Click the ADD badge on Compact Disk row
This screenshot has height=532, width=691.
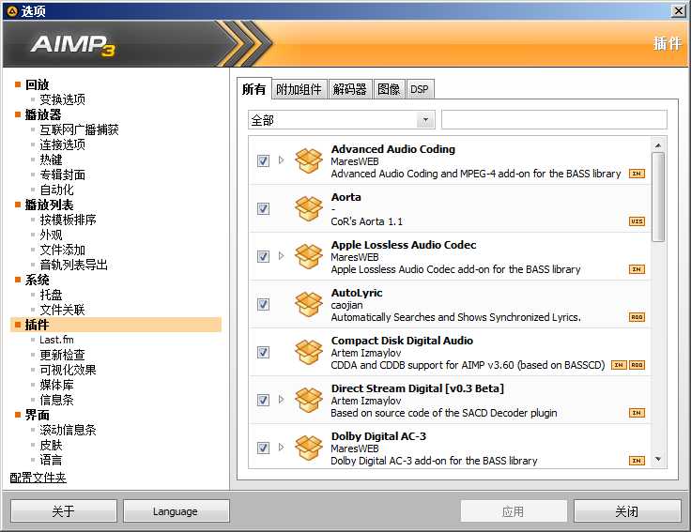(x=637, y=365)
